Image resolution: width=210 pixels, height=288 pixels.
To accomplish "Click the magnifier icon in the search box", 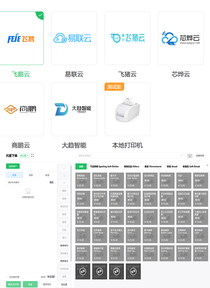I will pos(181,156).
